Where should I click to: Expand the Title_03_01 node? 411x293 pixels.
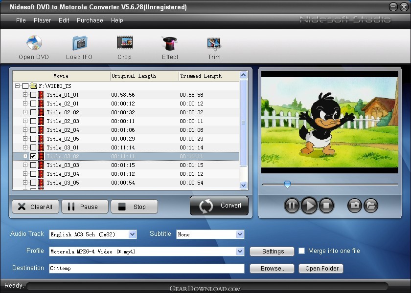coord(25,147)
